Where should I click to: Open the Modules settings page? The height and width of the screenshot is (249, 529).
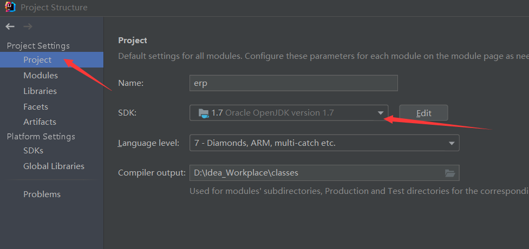[41, 76]
